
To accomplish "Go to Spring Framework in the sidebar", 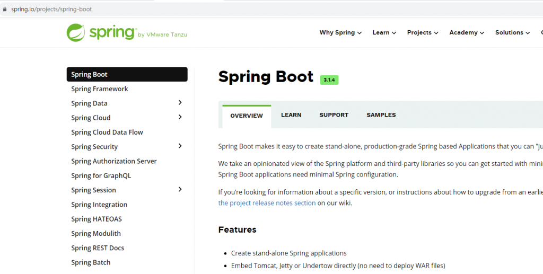I will [100, 89].
